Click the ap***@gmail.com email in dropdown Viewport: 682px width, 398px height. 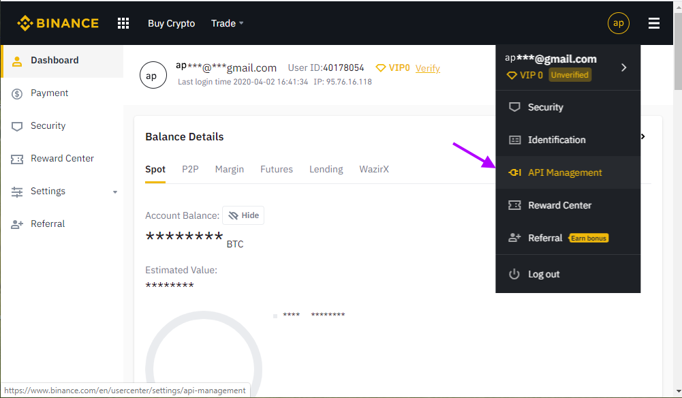(x=551, y=59)
